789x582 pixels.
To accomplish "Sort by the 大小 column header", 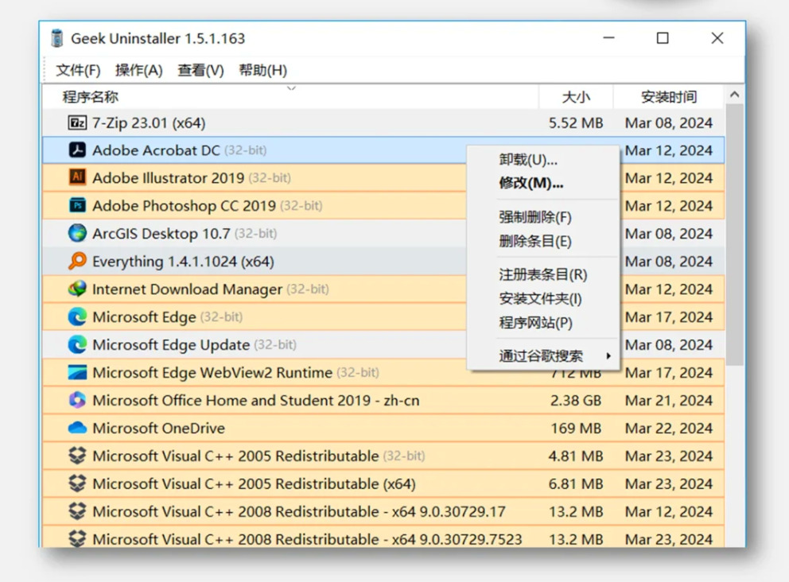I will point(576,97).
